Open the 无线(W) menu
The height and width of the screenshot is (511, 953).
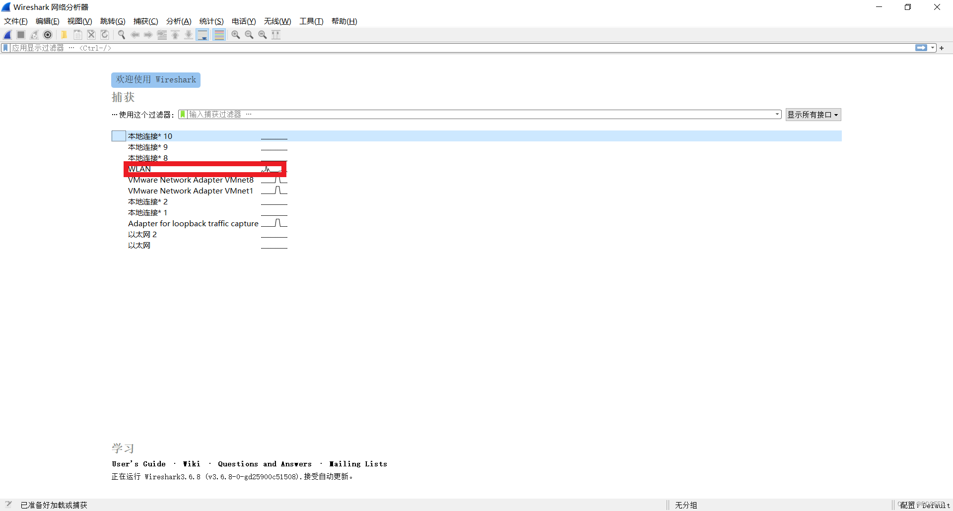277,21
